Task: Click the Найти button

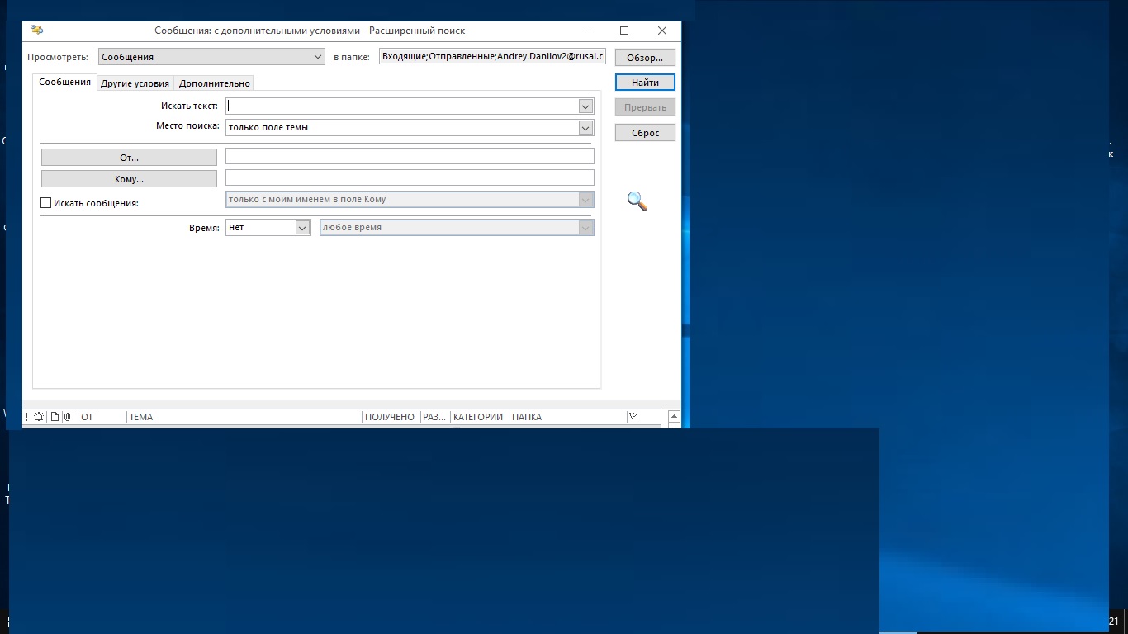Action: click(x=645, y=83)
